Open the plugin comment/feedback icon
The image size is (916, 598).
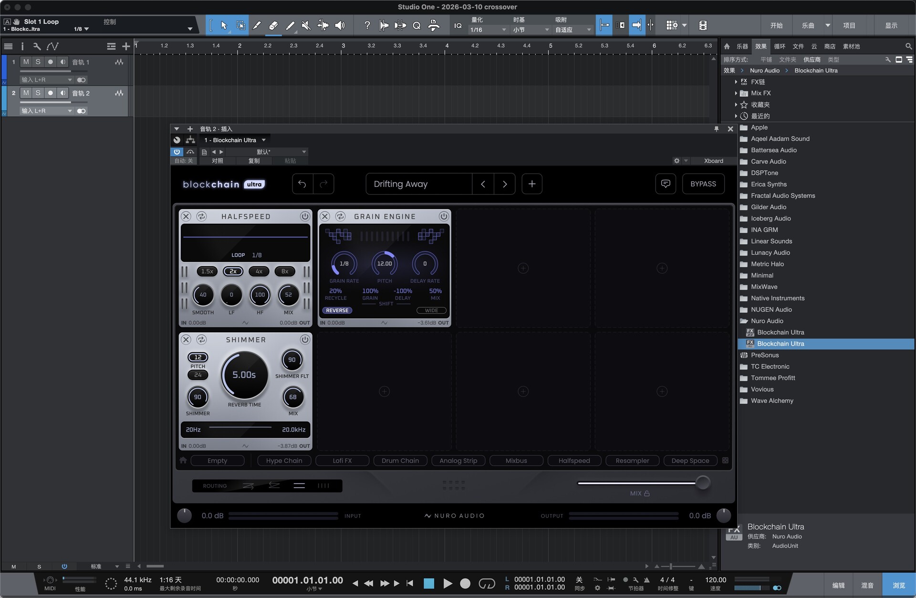(666, 184)
